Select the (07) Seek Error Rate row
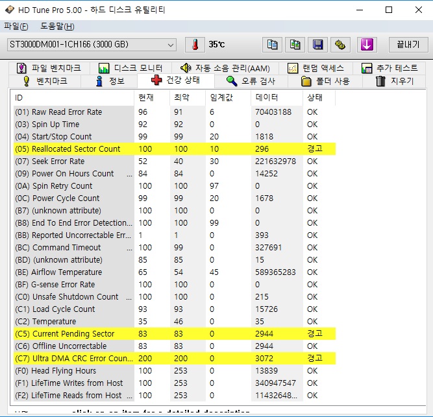This screenshot has width=433, height=417. tap(175, 161)
